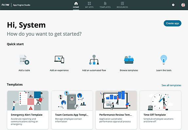Click the Add an experience devices icon
188x130 pixels.
[x=59, y=59]
